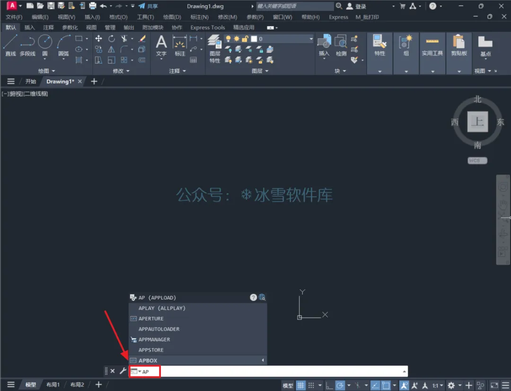Click the Trim scissors icon
The height and width of the screenshot is (391, 511).
point(124,38)
